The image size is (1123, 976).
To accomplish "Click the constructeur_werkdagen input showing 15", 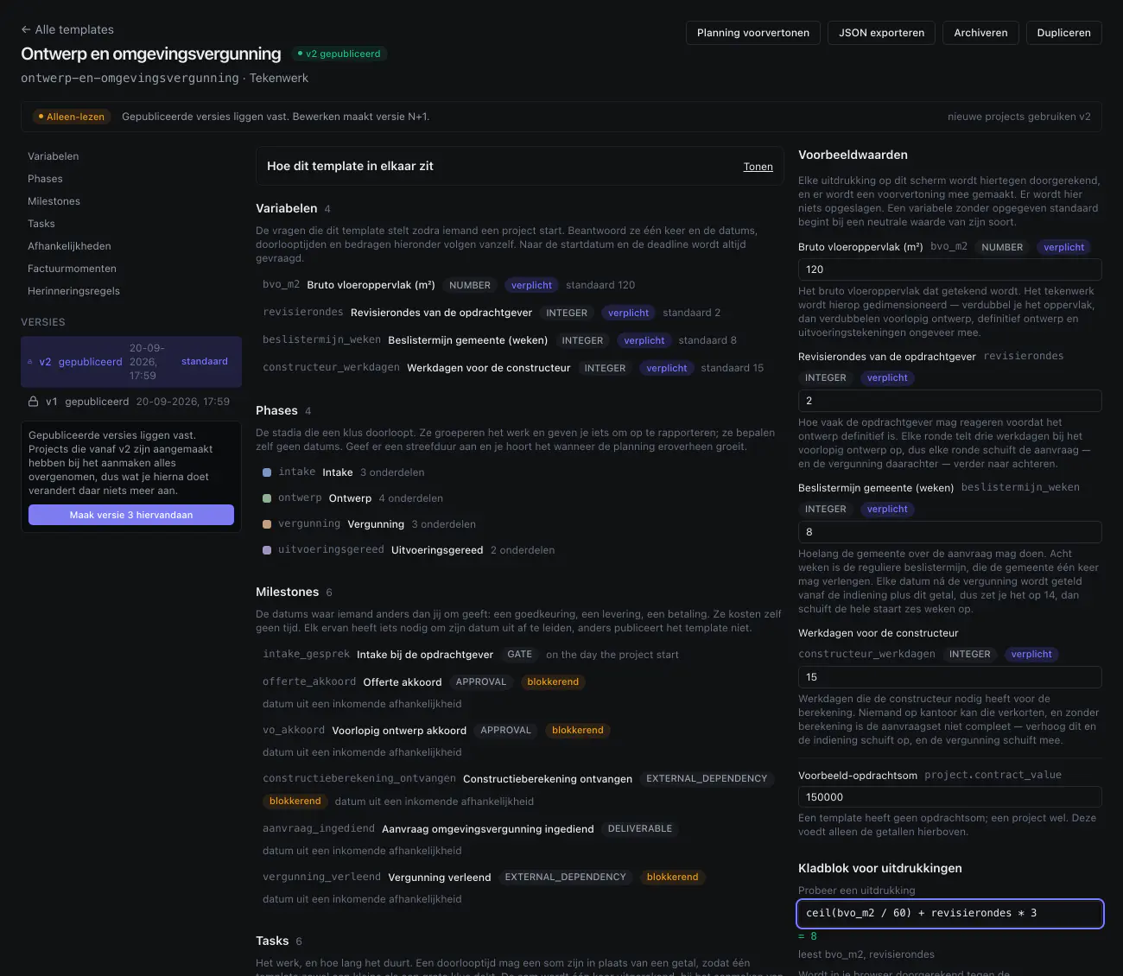I will point(950,677).
